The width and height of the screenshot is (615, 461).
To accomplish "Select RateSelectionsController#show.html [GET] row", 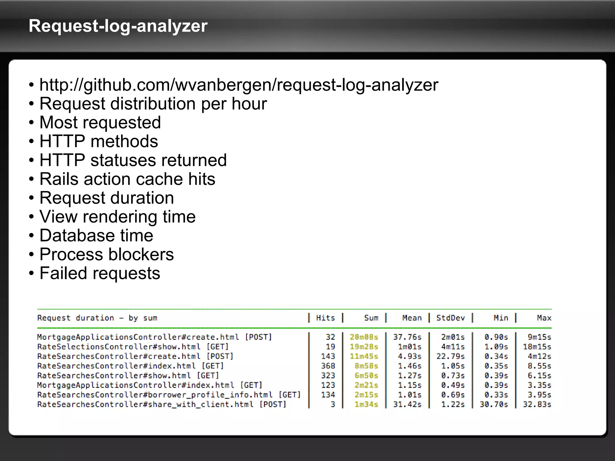I will [294, 347].
